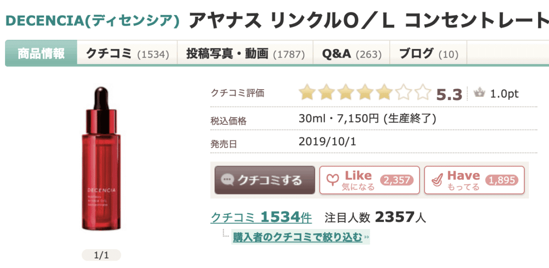Click the heart icon beside Like
549x268 pixels.
tap(332, 180)
